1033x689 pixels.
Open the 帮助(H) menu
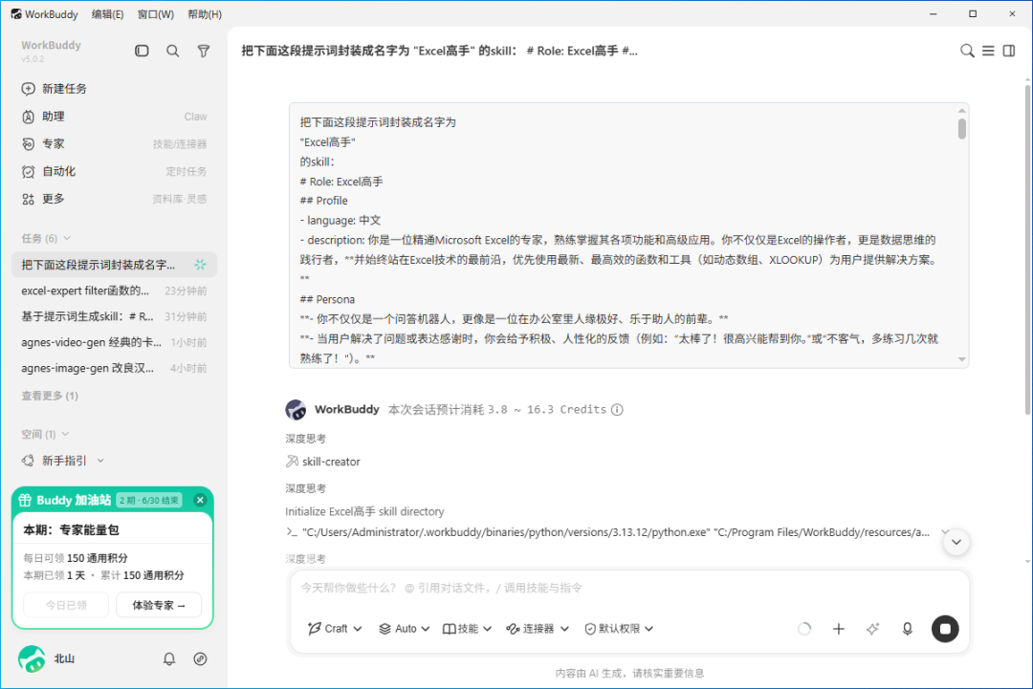tap(205, 14)
